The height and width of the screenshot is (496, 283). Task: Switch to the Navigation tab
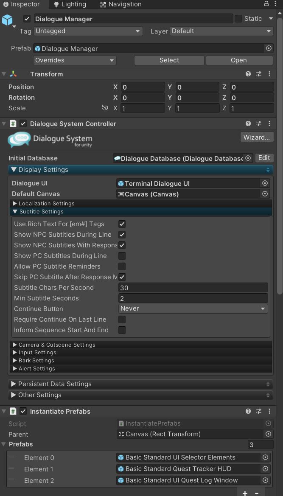[x=121, y=4]
